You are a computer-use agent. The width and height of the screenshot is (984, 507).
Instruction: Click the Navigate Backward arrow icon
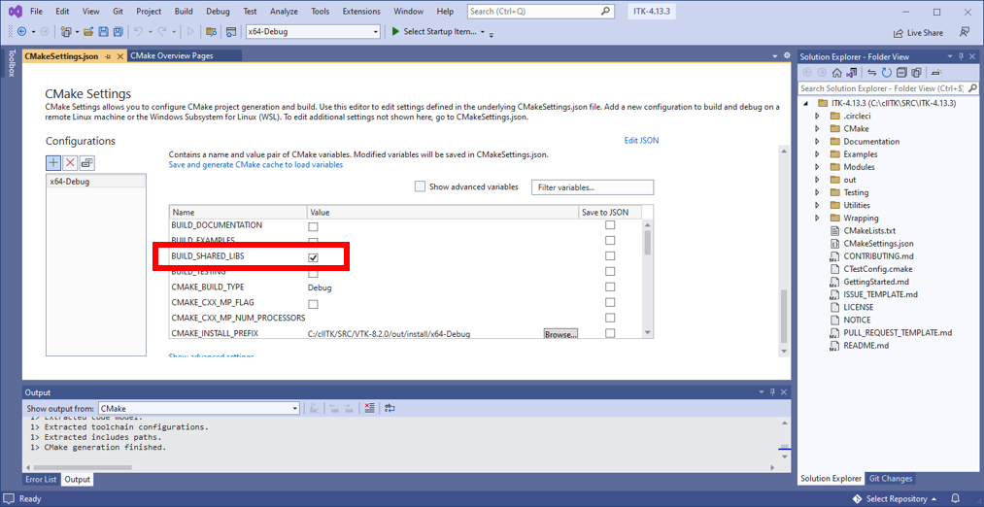[22, 31]
